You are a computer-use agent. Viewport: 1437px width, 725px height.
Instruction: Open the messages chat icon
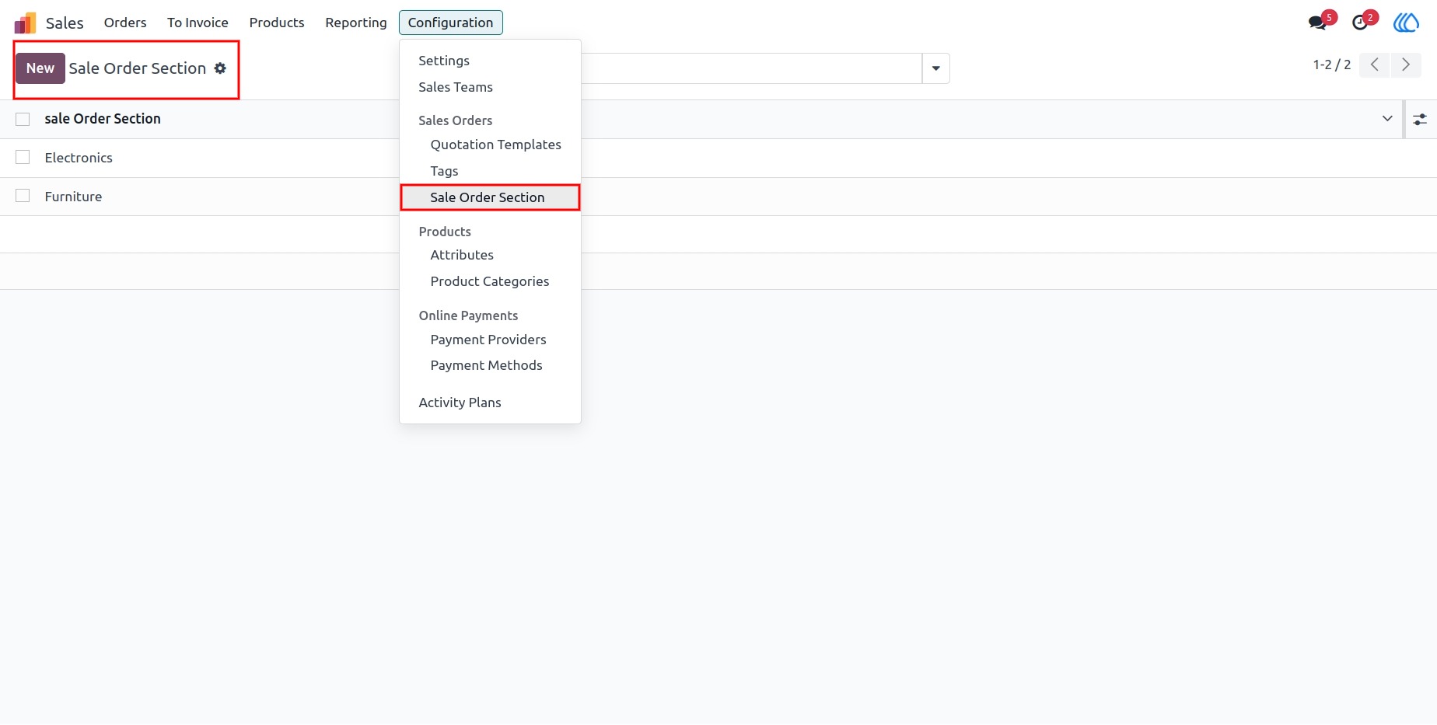pos(1317,23)
